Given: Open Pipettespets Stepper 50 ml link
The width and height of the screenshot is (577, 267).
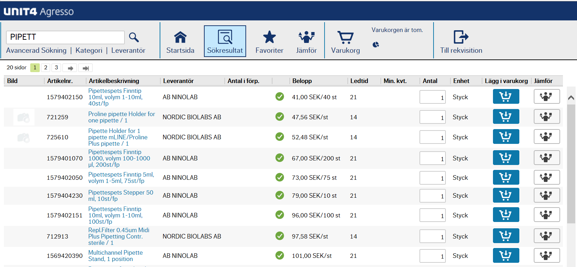Looking at the screenshot, I should click(121, 196).
